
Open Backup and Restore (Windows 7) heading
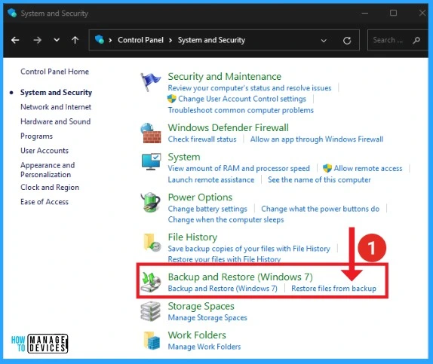click(240, 277)
